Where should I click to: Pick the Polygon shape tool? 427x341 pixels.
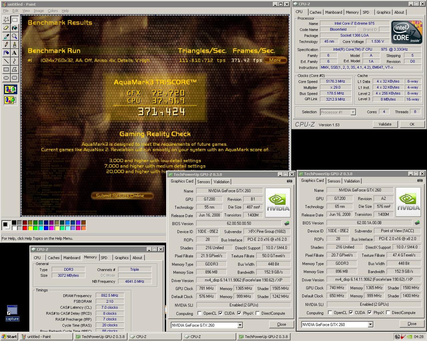point(15,70)
